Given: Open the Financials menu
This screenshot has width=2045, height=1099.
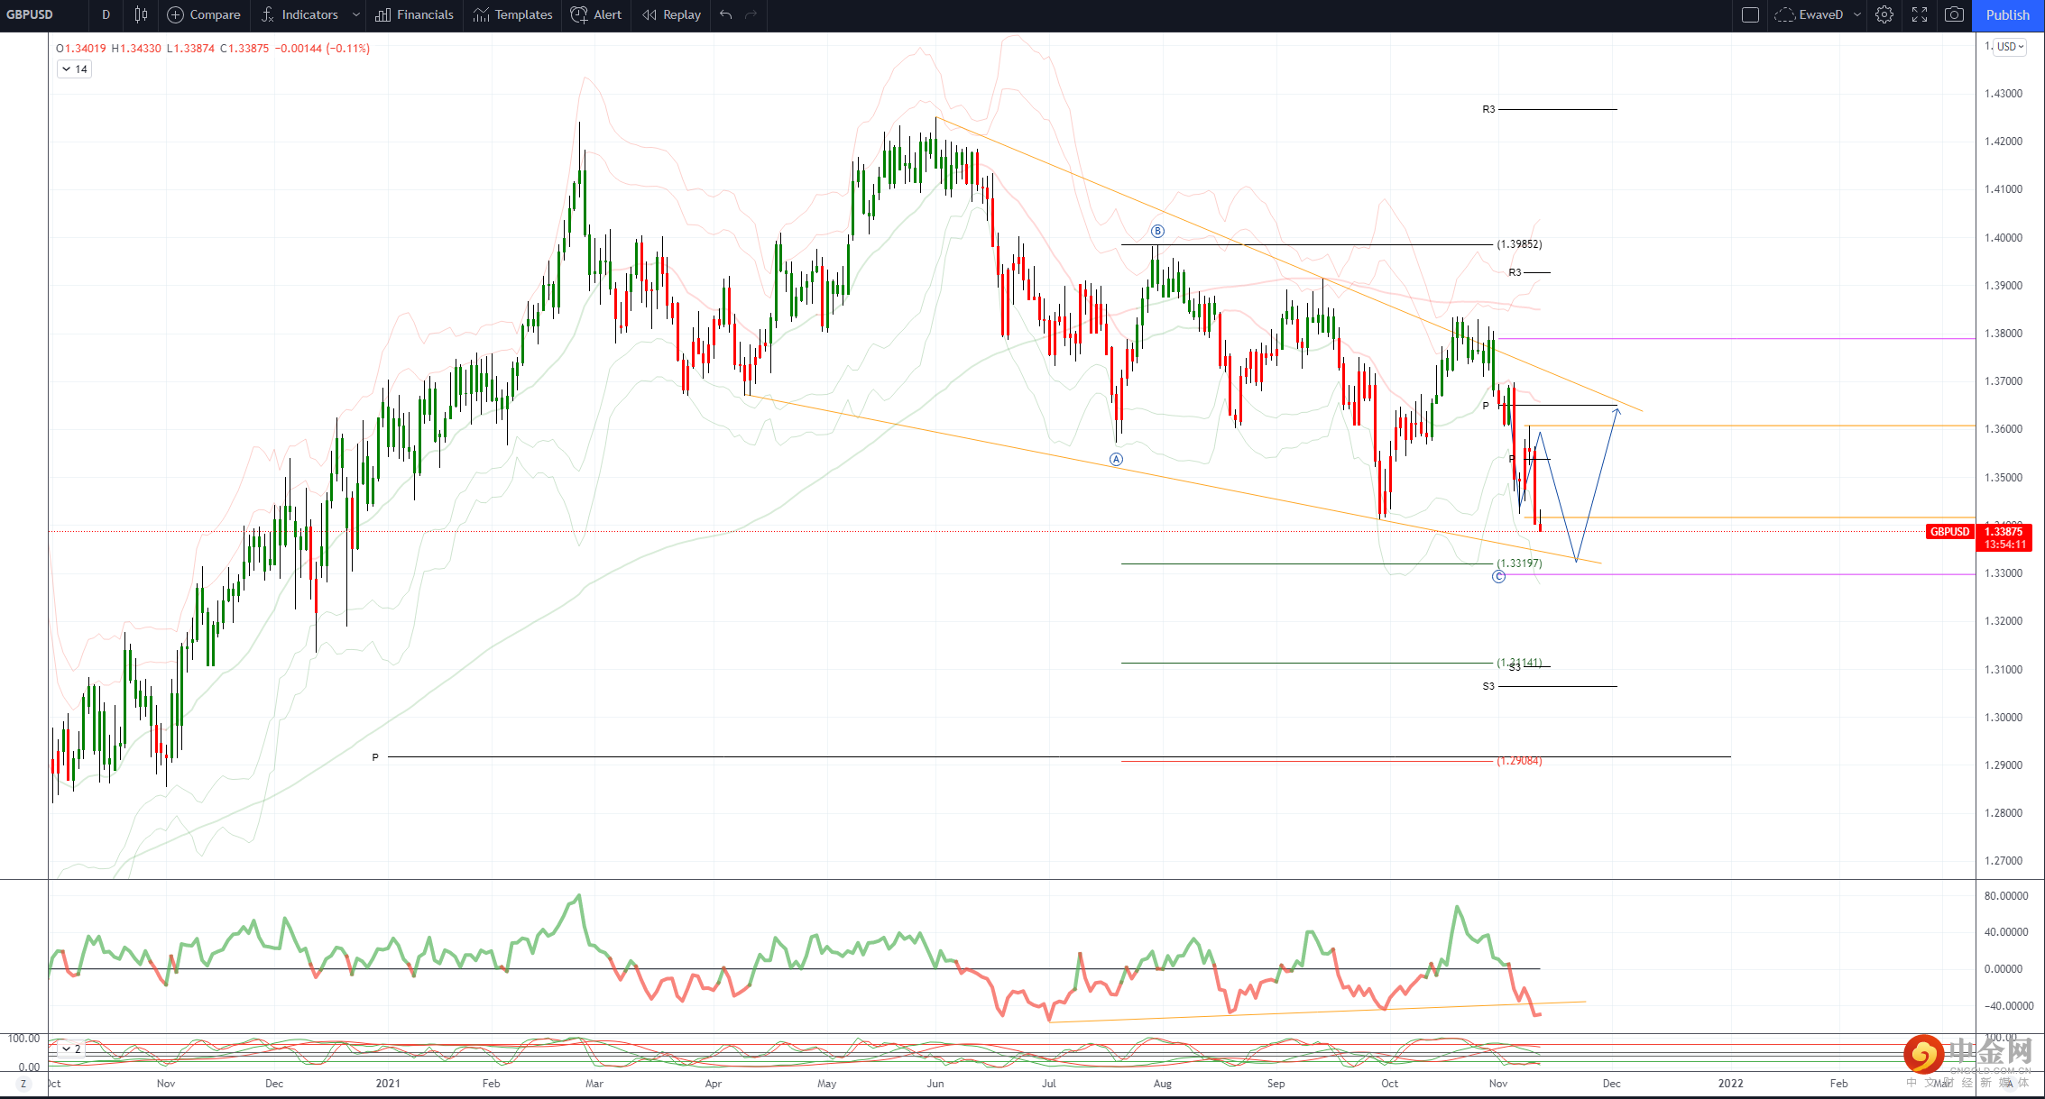Looking at the screenshot, I should point(414,14).
